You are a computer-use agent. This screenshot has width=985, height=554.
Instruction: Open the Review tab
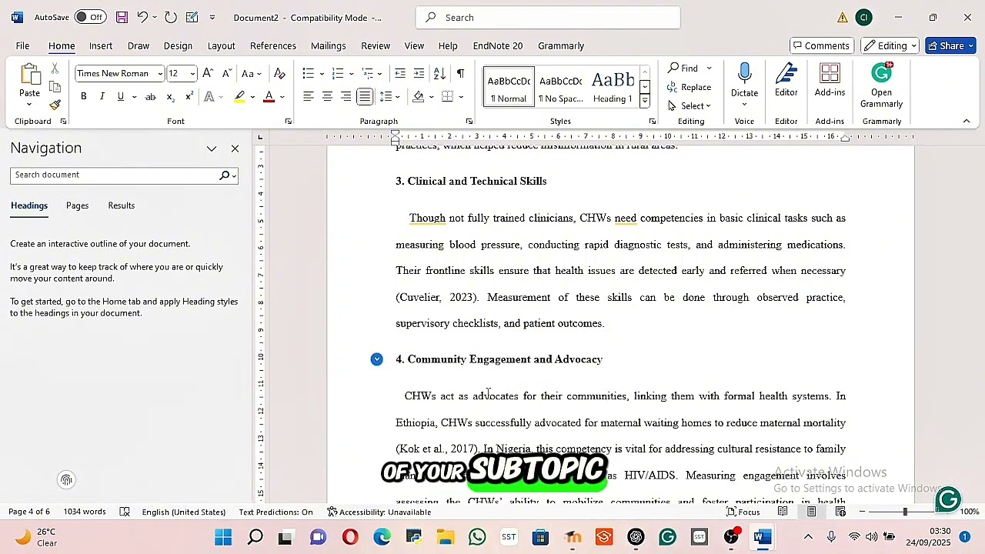376,46
